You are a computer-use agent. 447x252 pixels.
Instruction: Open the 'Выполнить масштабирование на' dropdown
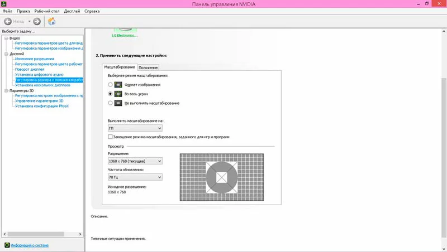(x=135, y=128)
